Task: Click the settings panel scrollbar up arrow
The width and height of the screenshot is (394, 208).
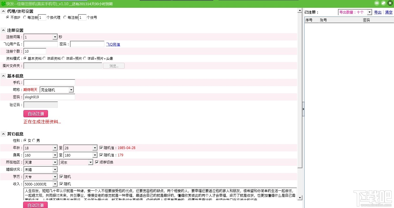Action: point(300,11)
